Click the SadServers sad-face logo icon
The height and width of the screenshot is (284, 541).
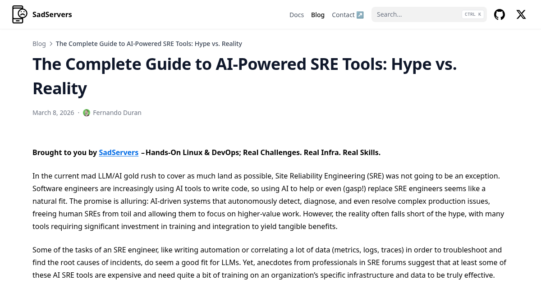[20, 14]
